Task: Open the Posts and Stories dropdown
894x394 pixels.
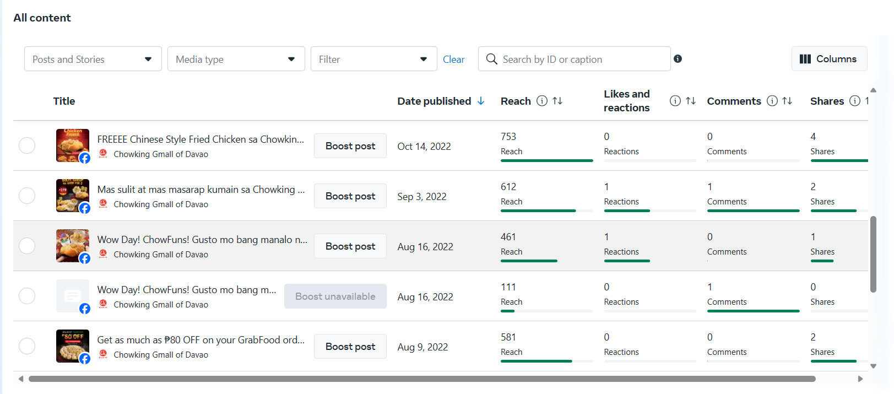Action: pos(93,59)
